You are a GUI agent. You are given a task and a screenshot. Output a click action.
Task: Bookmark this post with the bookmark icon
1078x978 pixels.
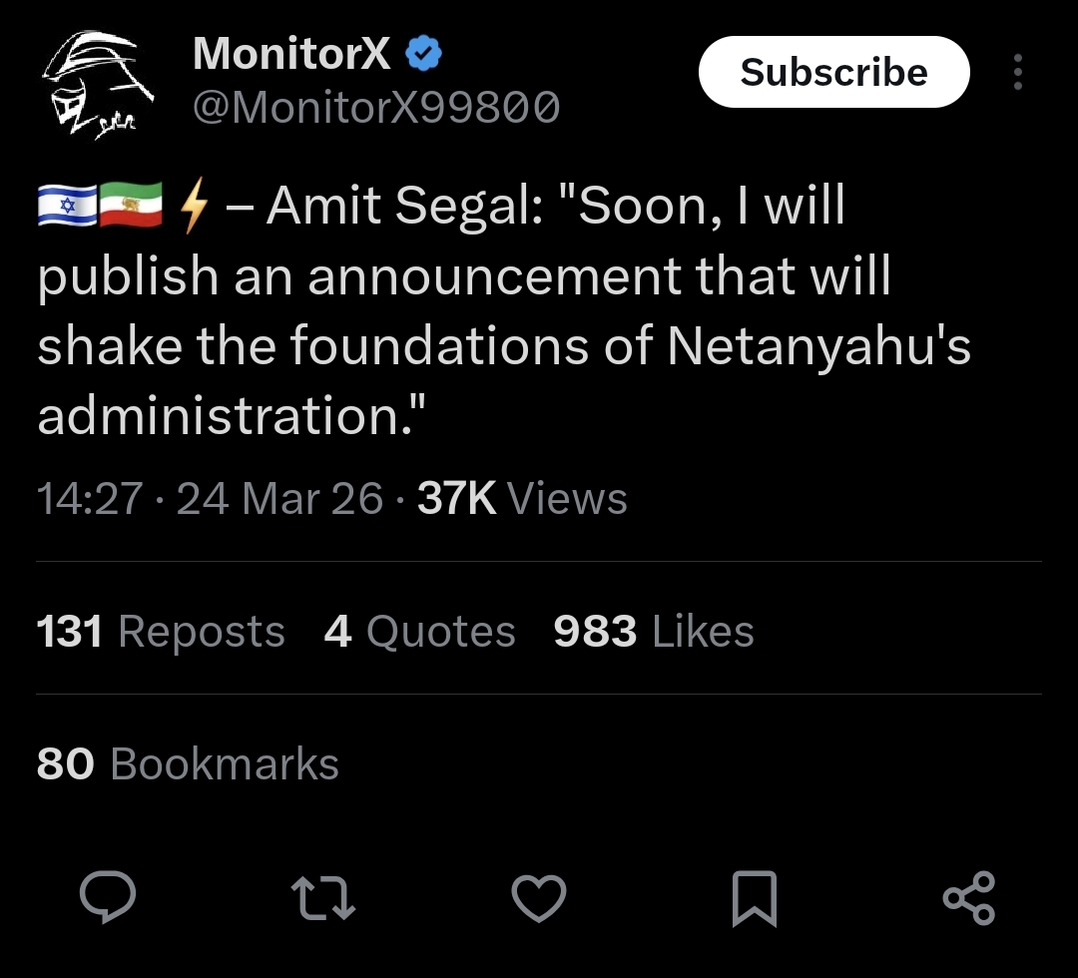coord(754,896)
